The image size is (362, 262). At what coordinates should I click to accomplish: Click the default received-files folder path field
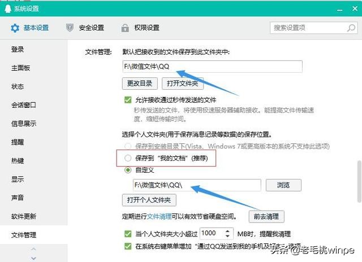212,67
